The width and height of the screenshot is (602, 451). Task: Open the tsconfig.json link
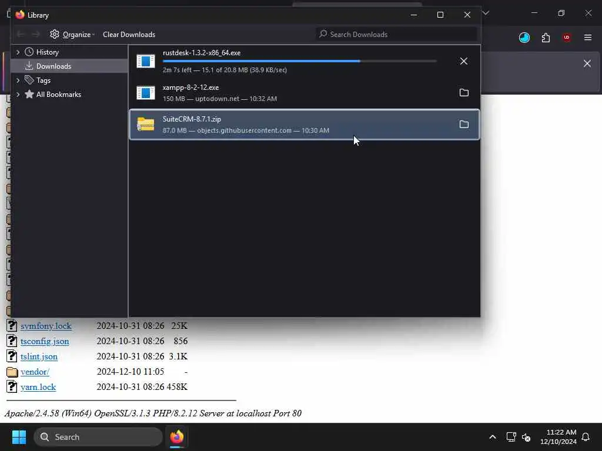pyautogui.click(x=45, y=341)
